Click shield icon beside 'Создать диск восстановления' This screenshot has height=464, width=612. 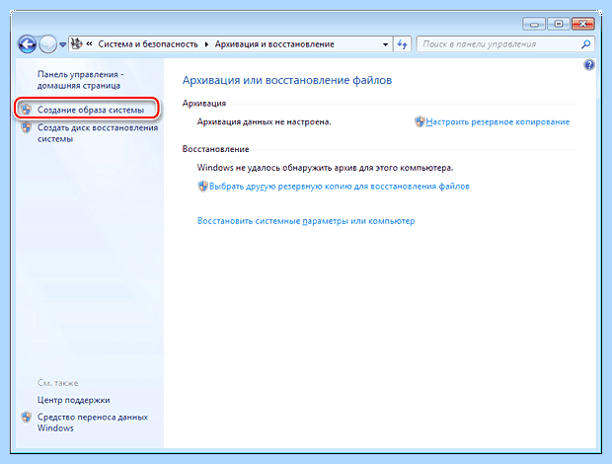click(x=26, y=127)
